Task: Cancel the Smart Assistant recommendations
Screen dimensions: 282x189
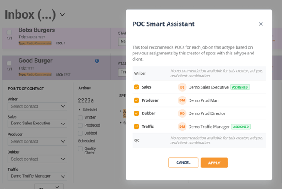Action: [x=183, y=163]
